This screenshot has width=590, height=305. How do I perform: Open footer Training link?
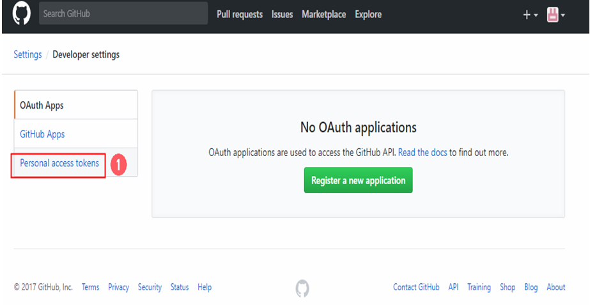[x=479, y=287]
